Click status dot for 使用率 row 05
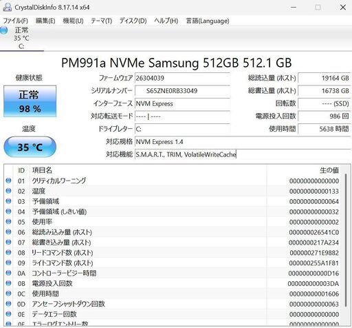This screenshot has height=328, width=352. pyautogui.click(x=8, y=222)
